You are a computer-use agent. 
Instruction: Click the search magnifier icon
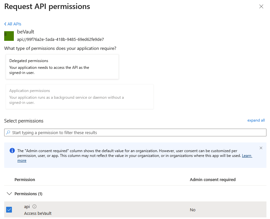click(x=8, y=132)
